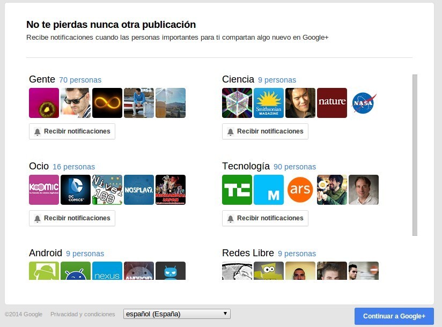This screenshot has width=442, height=327.
Task: Select the Mashable icon
Action: click(269, 190)
